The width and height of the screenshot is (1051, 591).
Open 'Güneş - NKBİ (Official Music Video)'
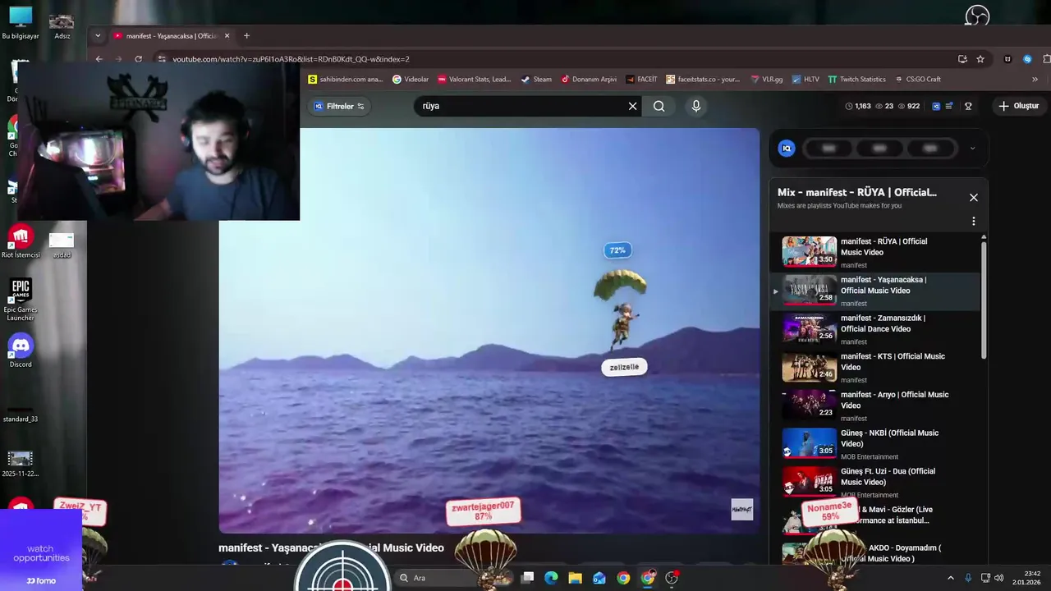pos(875,444)
